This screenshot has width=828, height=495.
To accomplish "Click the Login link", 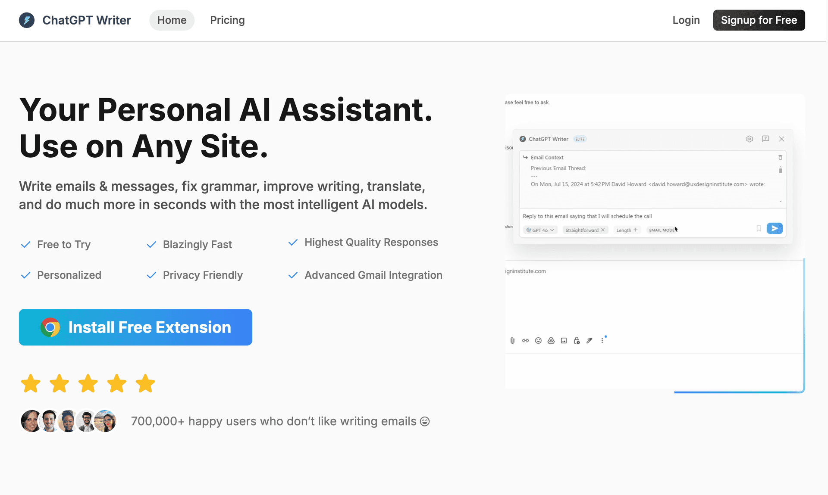I will 686,20.
